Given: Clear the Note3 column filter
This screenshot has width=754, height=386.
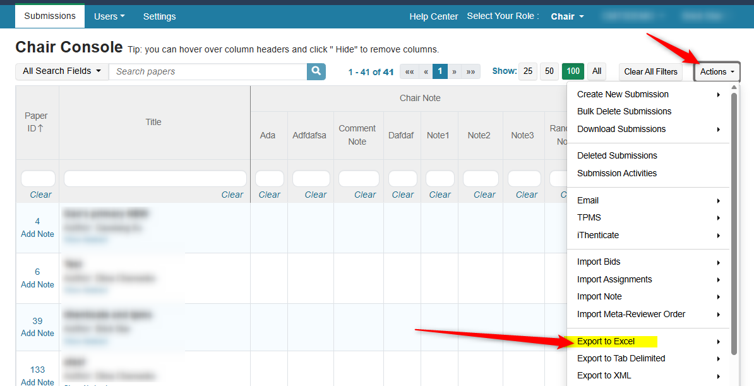Looking at the screenshot, I should point(527,195).
